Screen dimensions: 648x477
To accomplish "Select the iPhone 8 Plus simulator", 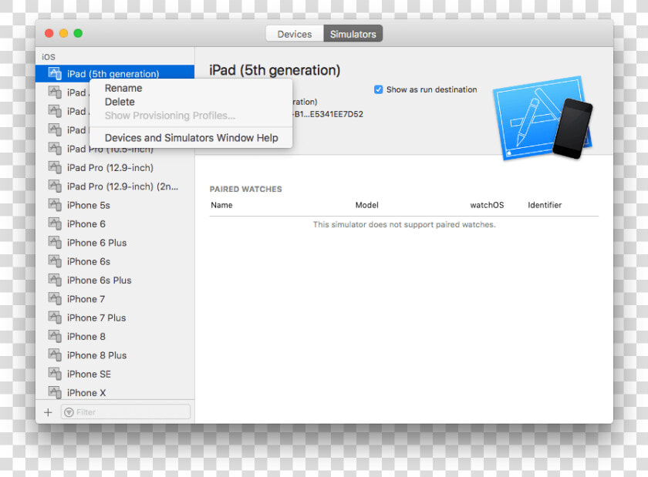I will point(115,355).
